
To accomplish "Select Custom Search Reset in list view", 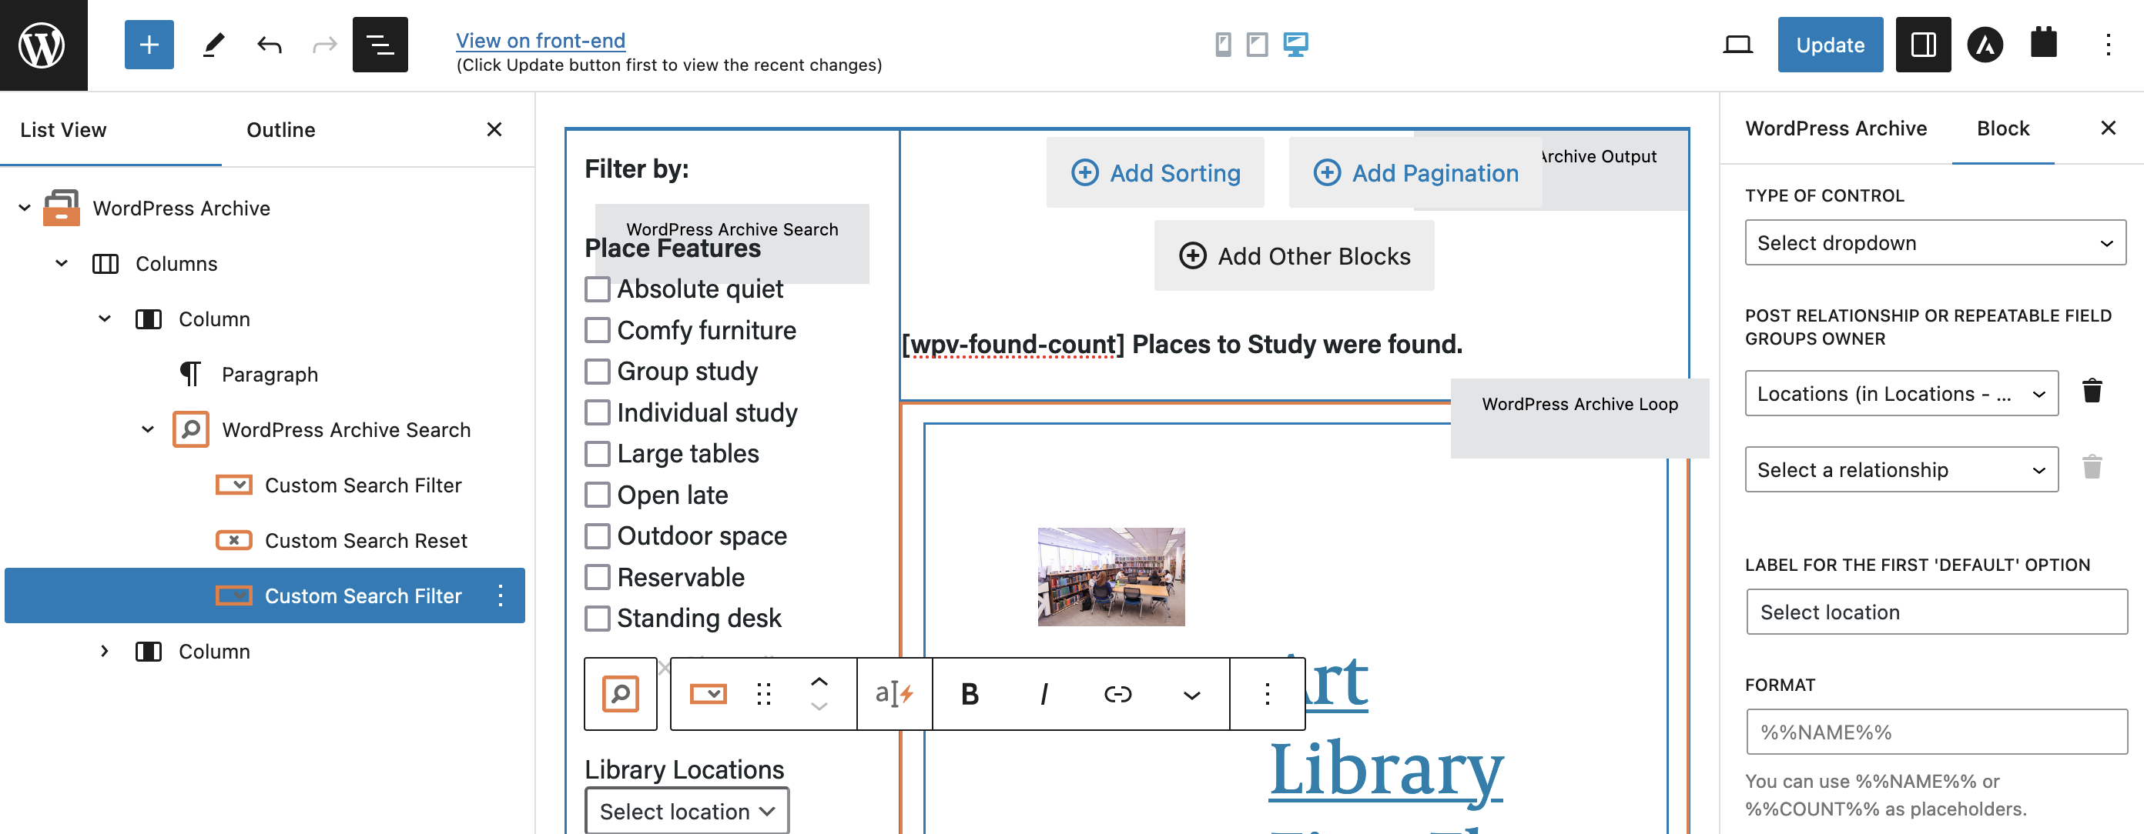I will pos(367,540).
